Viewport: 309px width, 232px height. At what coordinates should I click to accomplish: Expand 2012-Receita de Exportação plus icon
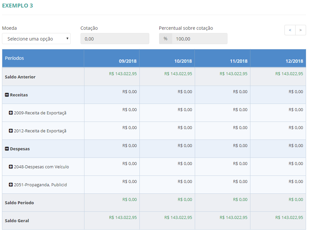pos(11,131)
